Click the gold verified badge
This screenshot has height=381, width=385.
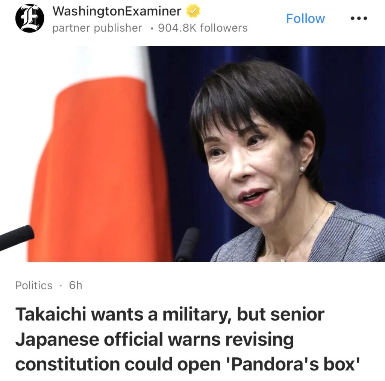click(x=193, y=11)
